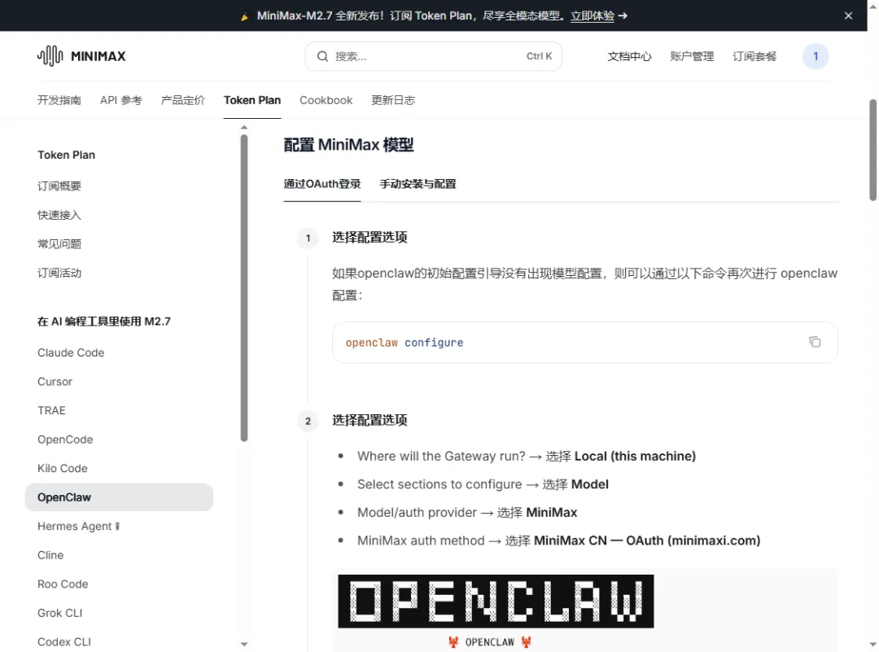
Task: Click the openclaw configure code text
Action: click(405, 343)
